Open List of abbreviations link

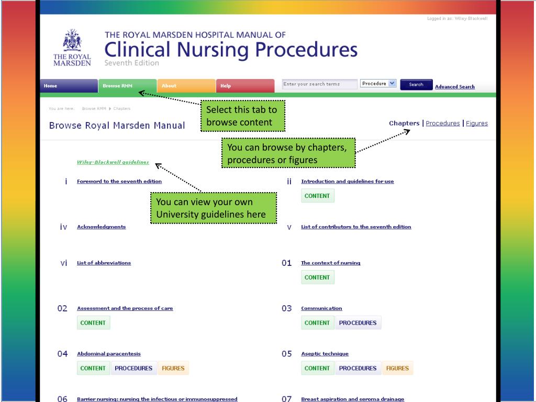[104, 263]
